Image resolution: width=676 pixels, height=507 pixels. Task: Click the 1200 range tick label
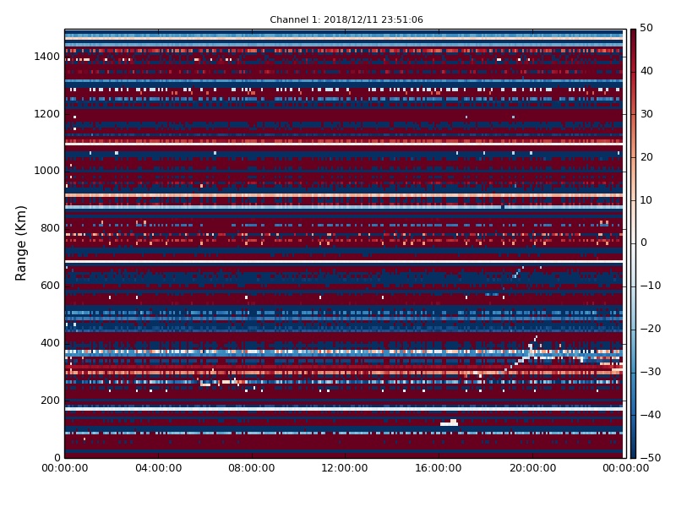(47, 114)
